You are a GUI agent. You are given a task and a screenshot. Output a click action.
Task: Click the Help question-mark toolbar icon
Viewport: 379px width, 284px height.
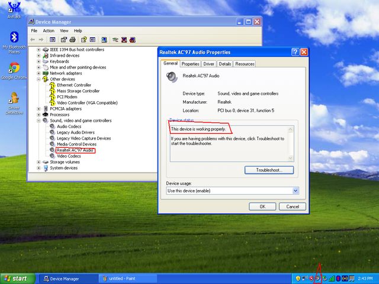pyautogui.click(x=83, y=40)
